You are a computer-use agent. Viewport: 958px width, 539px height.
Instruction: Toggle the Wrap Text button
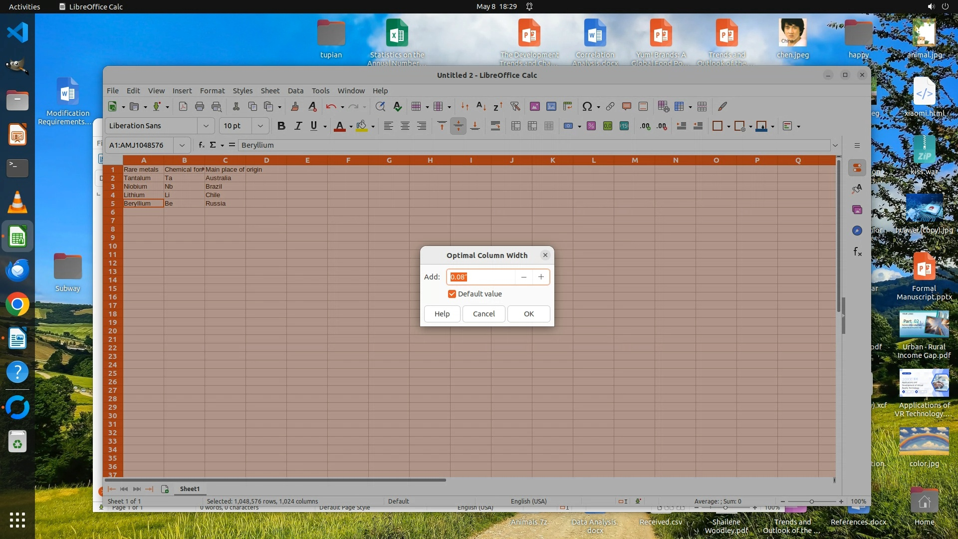(495, 126)
